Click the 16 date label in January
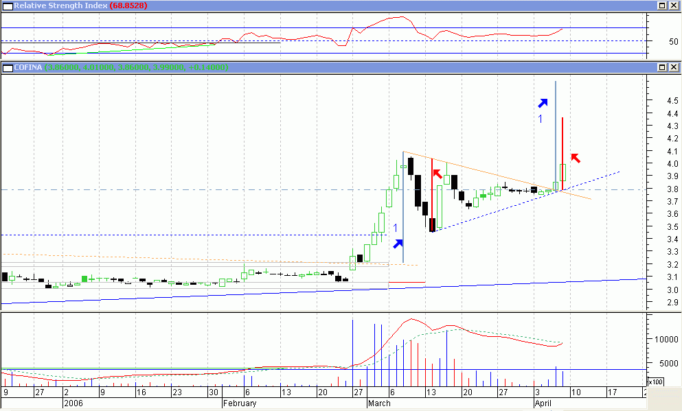This screenshot has width=682, height=411. tap(141, 392)
